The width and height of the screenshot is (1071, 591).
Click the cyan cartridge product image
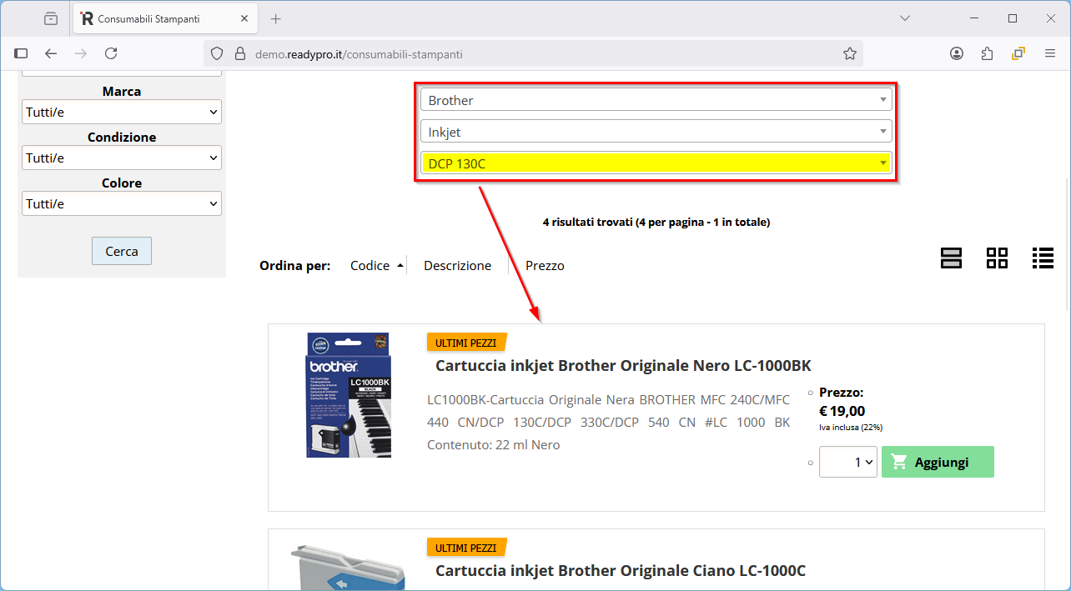point(349,567)
